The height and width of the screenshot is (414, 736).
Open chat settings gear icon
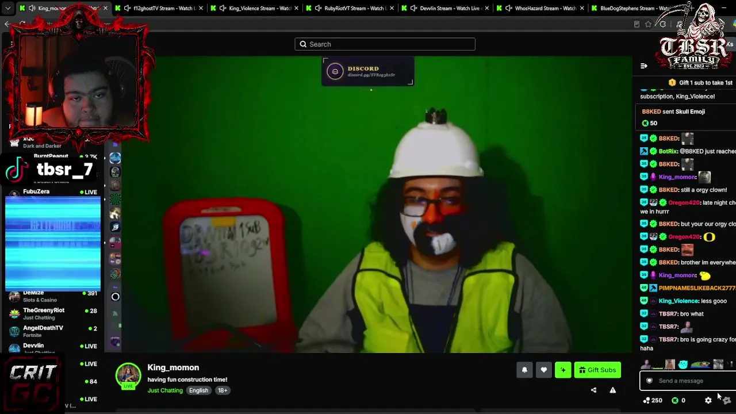[708, 400]
